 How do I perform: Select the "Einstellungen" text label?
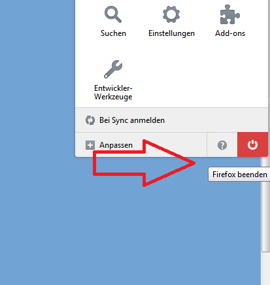point(171,33)
